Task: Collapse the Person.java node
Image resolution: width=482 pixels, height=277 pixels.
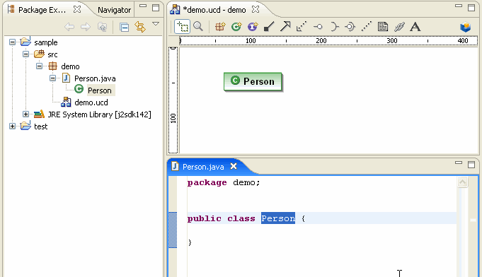Action: click(52, 78)
